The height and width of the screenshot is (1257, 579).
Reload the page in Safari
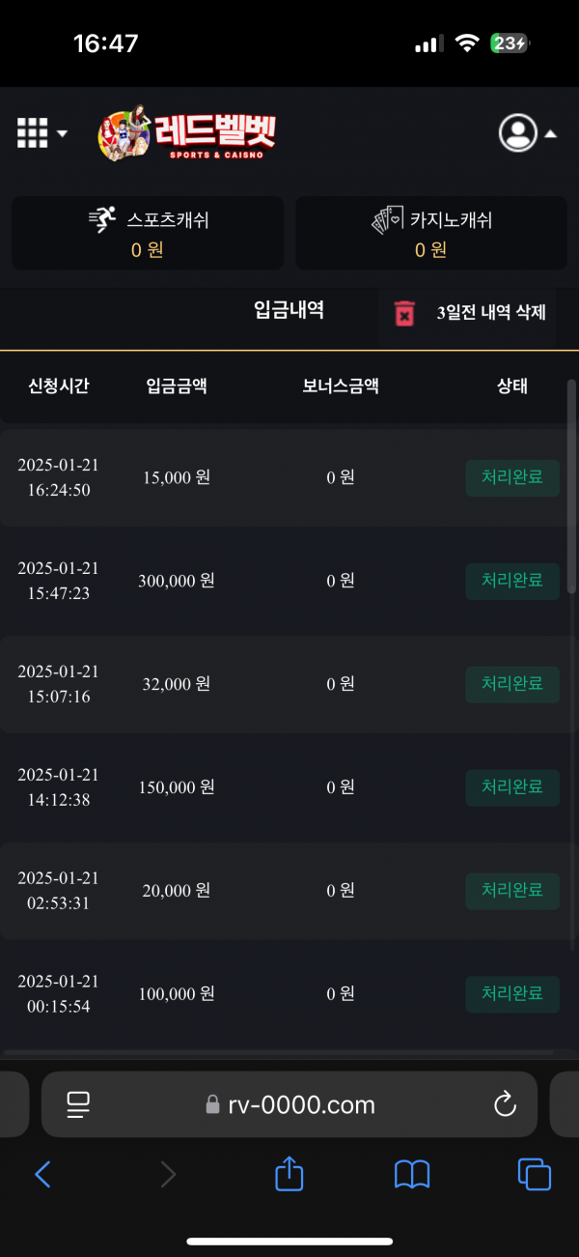tap(504, 1104)
